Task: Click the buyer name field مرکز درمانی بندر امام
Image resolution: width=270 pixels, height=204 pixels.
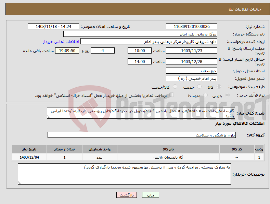Action: click(x=140, y=34)
